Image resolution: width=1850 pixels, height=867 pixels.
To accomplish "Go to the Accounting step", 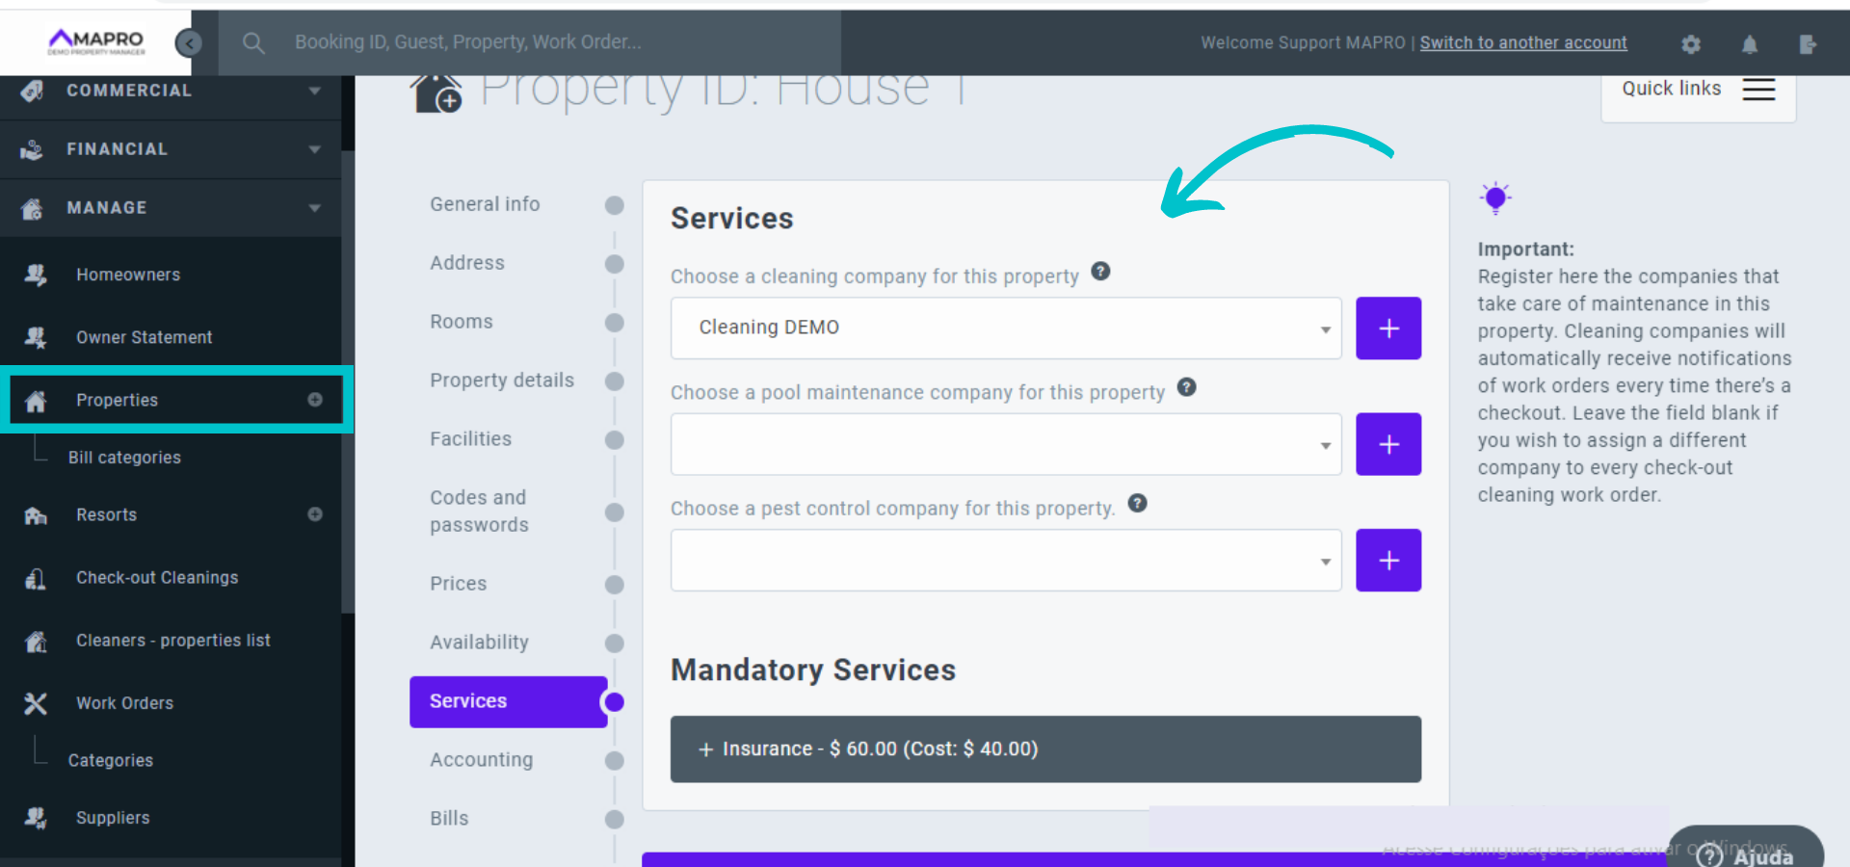I will pyautogui.click(x=482, y=760).
